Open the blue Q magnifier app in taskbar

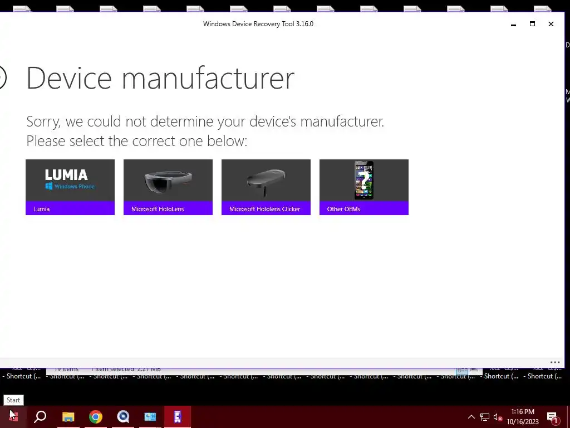[123, 417]
